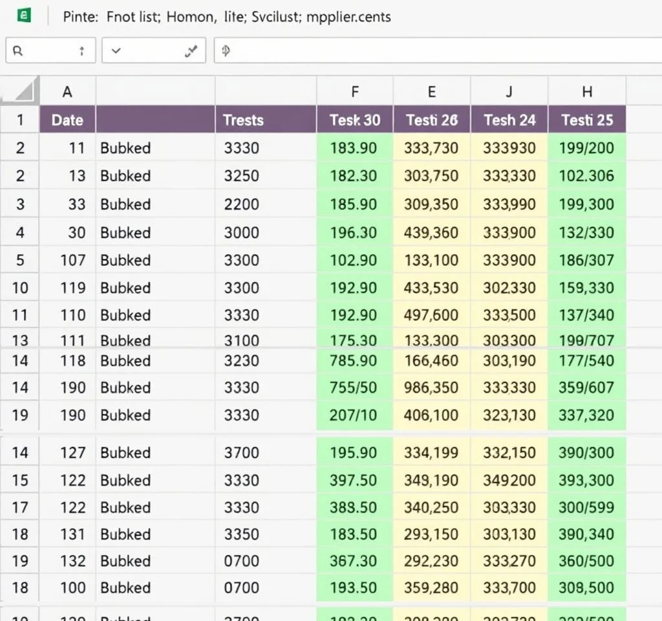This screenshot has width=662, height=621.
Task: Click the Trests header cell
Action: [x=265, y=120]
